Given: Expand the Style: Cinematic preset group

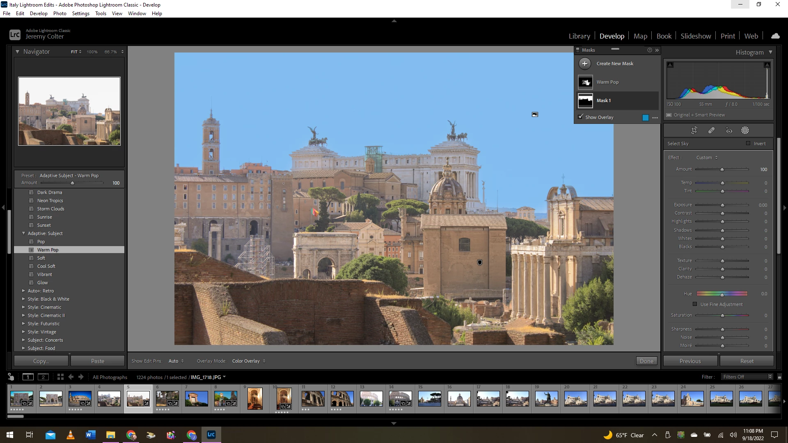Looking at the screenshot, I should pos(23,307).
